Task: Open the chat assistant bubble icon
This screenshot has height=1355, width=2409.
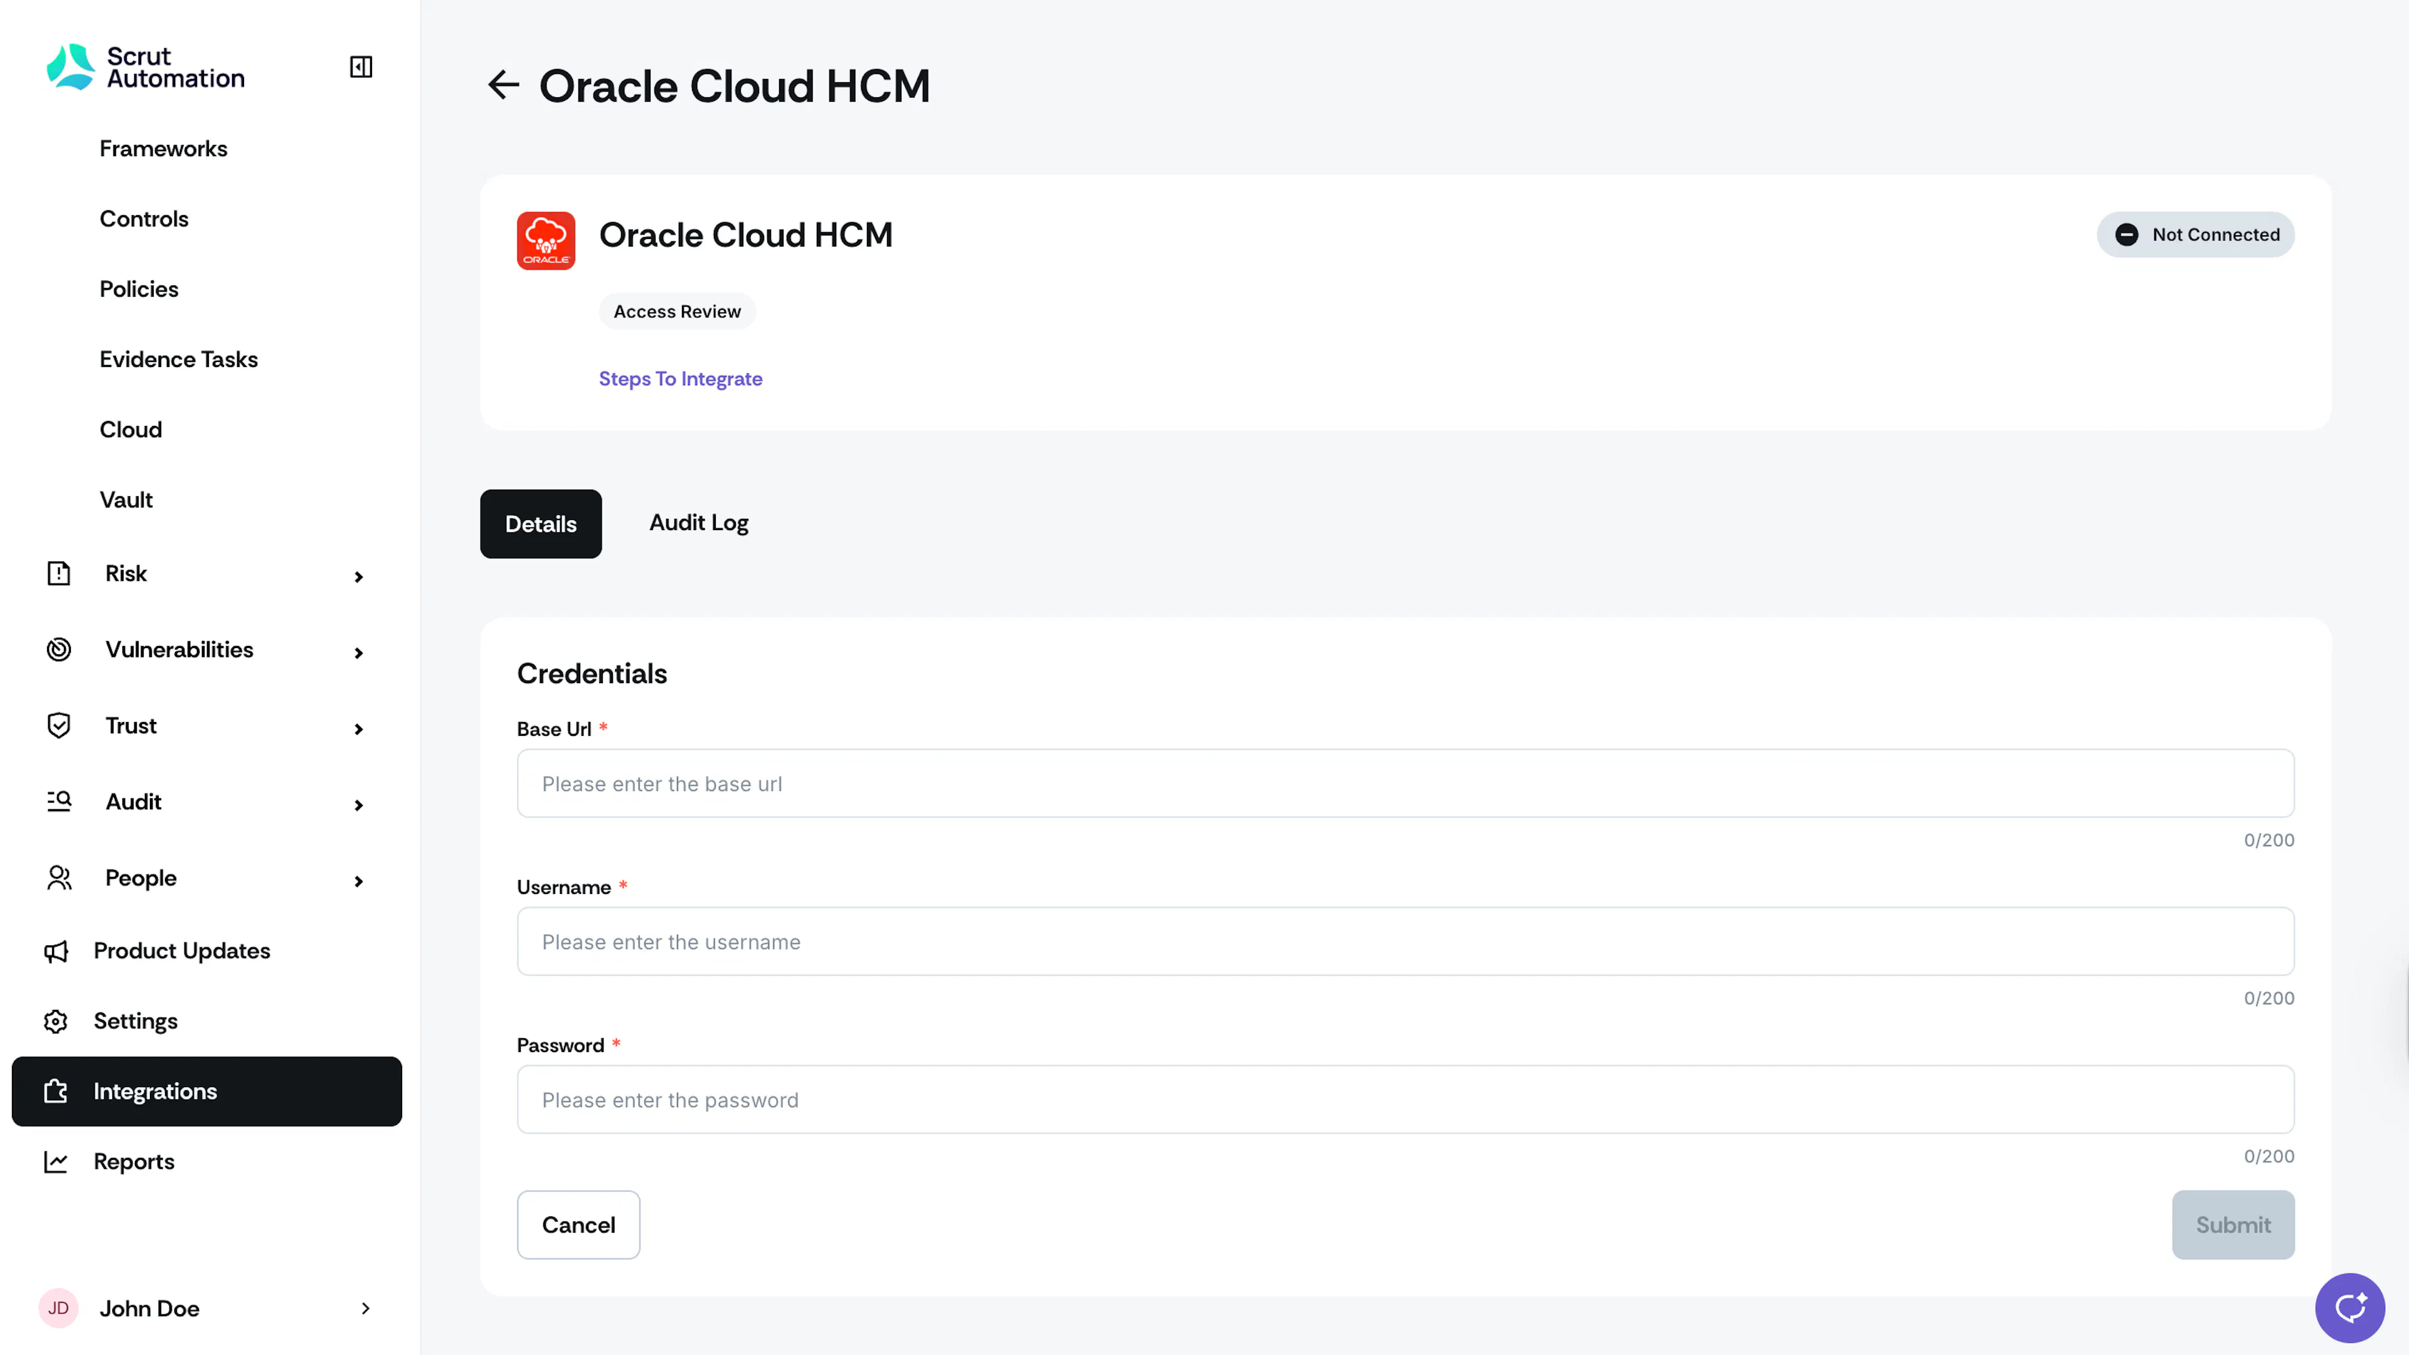Action: [x=2350, y=1307]
